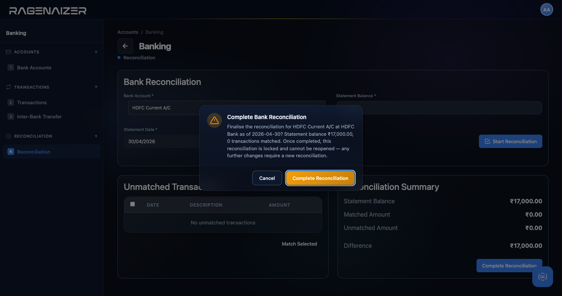Cancel the Complete Bank Reconciliation dialog
The height and width of the screenshot is (296, 562).
pos(267,178)
